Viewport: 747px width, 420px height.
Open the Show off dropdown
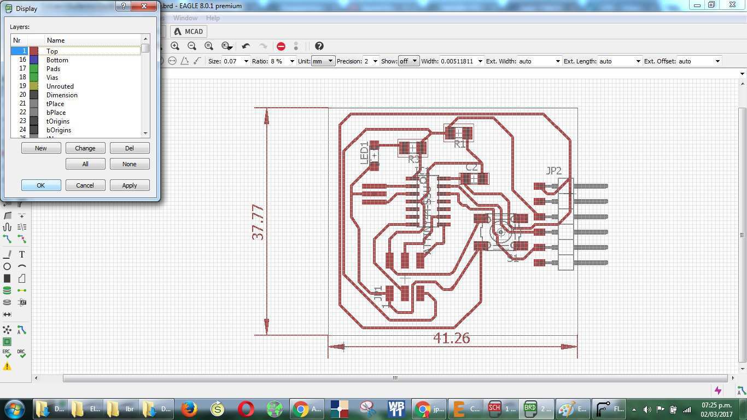pos(408,61)
